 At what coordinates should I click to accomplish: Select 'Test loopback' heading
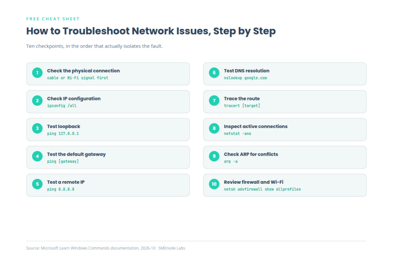tap(64, 127)
